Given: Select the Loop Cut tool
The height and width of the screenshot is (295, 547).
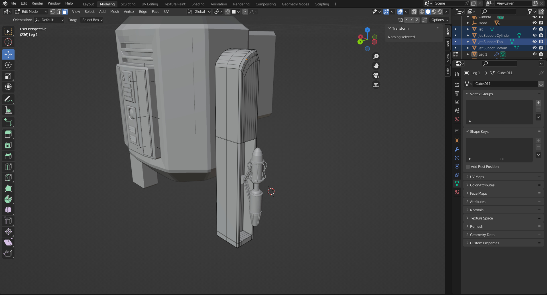Looking at the screenshot, I should click(x=8, y=167).
